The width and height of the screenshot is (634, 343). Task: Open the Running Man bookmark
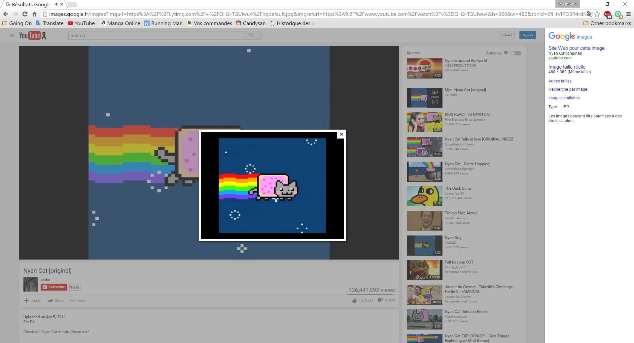[163, 23]
